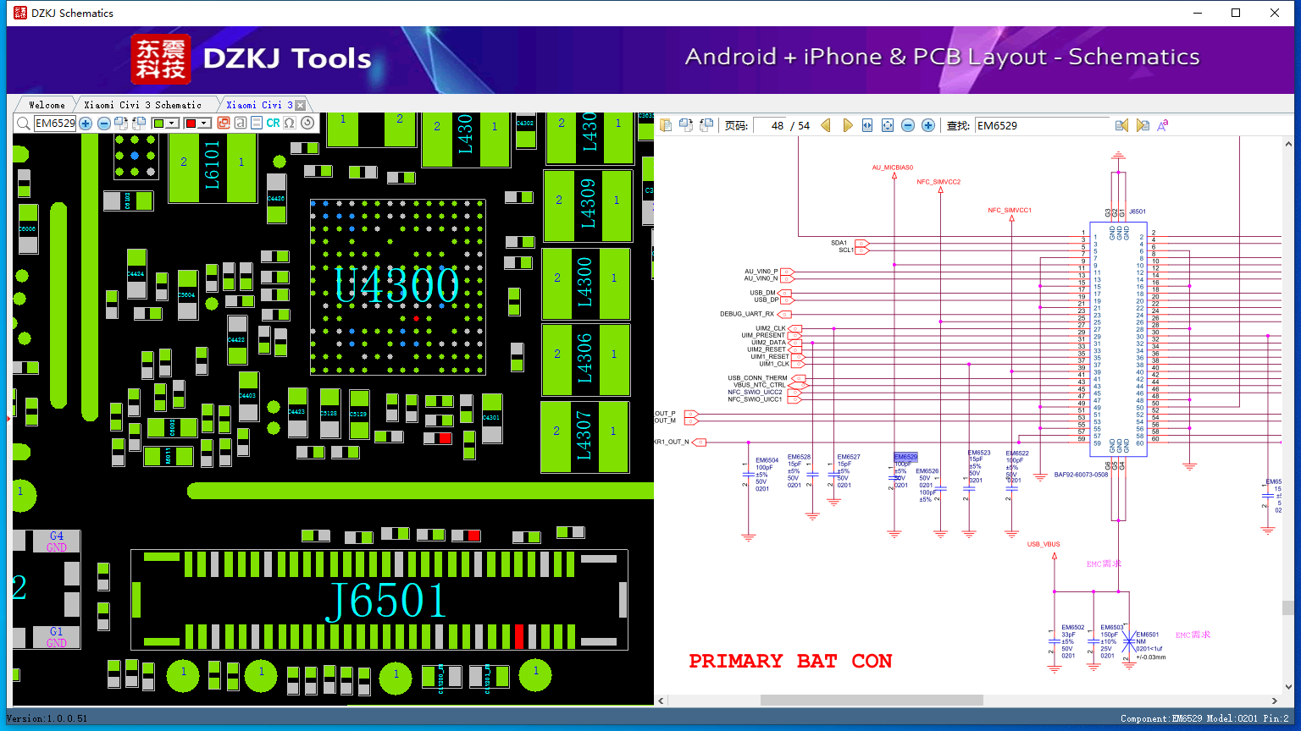Select the U4300 chip on the PCB

tap(397, 287)
